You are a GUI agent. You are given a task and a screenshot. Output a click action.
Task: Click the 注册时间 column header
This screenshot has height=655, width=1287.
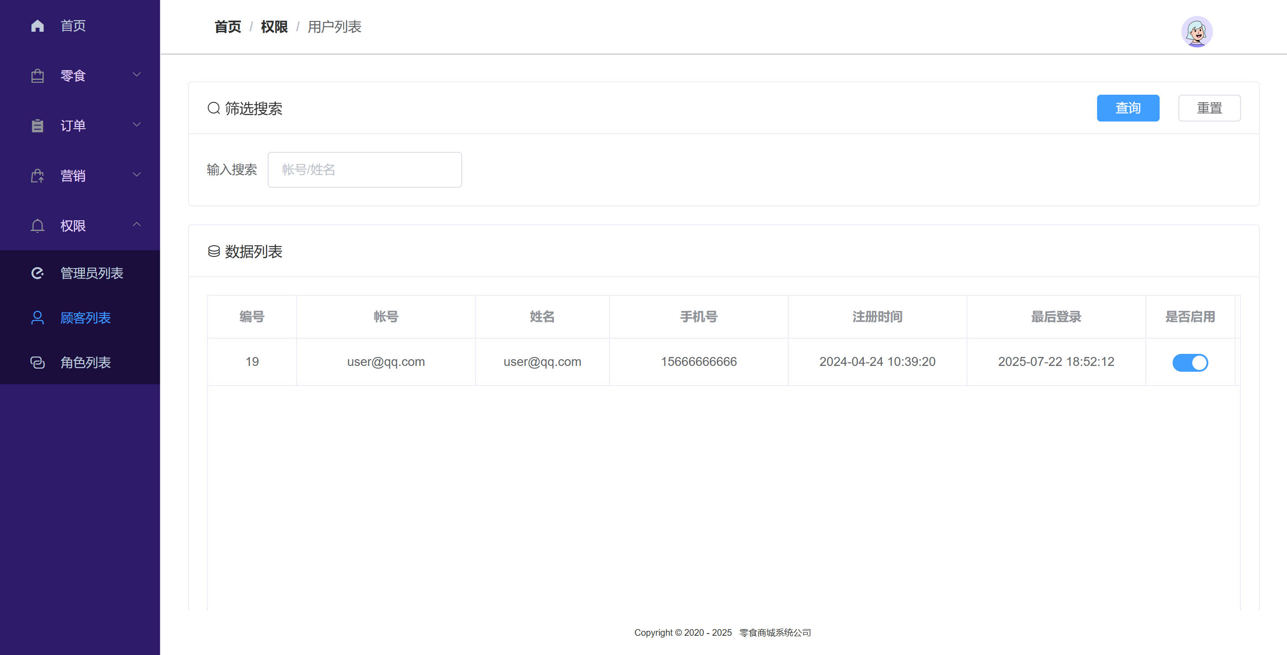pyautogui.click(x=877, y=317)
